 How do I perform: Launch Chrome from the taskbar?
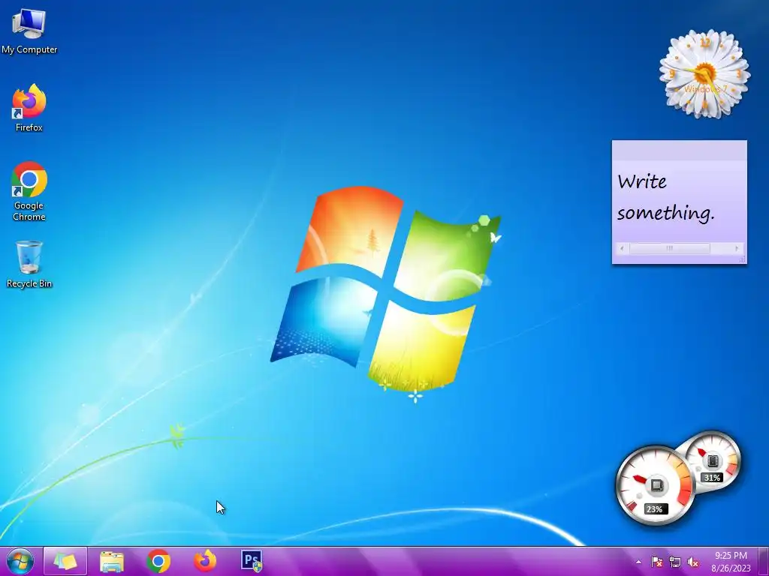pyautogui.click(x=158, y=561)
